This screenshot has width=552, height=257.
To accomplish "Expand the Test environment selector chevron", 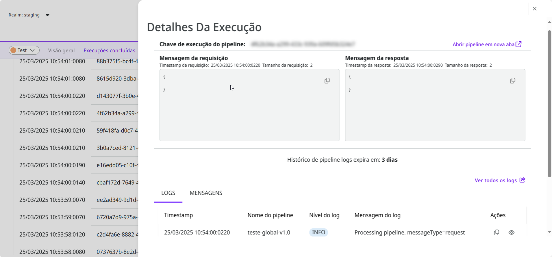I will 33,50.
